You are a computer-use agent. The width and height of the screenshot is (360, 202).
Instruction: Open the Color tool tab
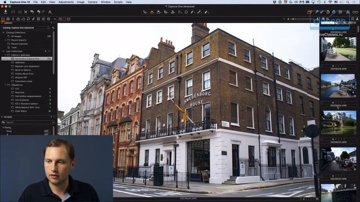(18, 19)
